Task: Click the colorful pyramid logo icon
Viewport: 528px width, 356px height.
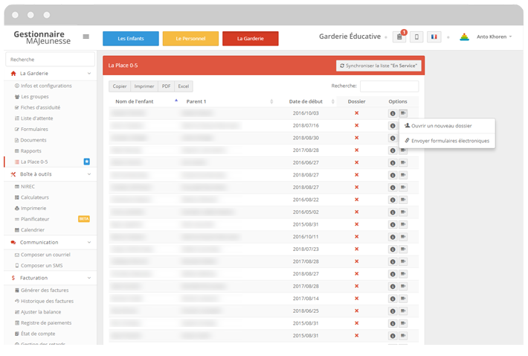Action: (x=464, y=37)
